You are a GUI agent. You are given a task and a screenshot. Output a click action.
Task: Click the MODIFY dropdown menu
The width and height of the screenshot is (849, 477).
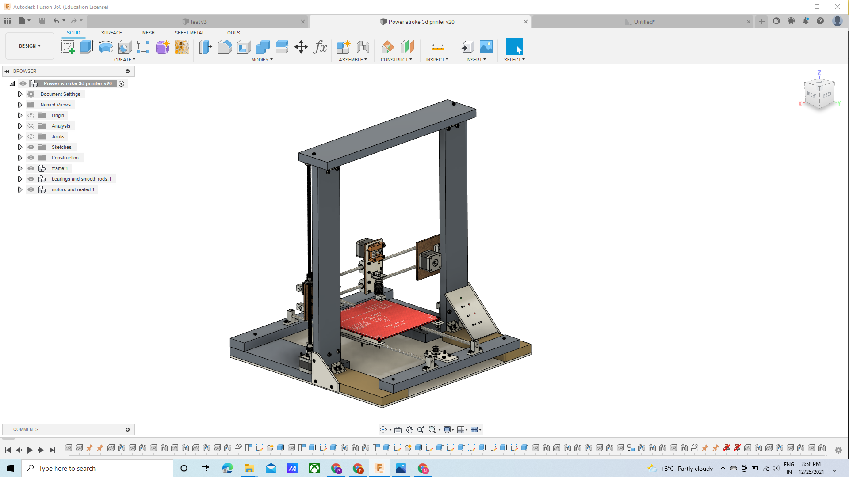[262, 60]
